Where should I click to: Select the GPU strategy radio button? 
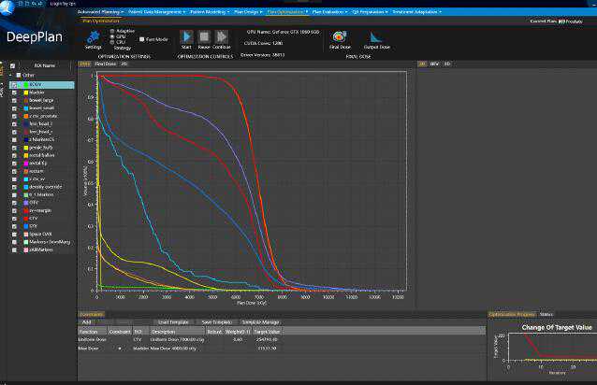coord(114,37)
